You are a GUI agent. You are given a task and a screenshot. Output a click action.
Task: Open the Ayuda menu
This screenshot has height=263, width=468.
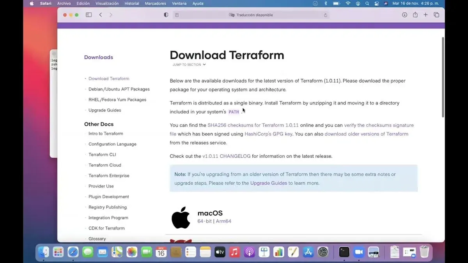(198, 4)
